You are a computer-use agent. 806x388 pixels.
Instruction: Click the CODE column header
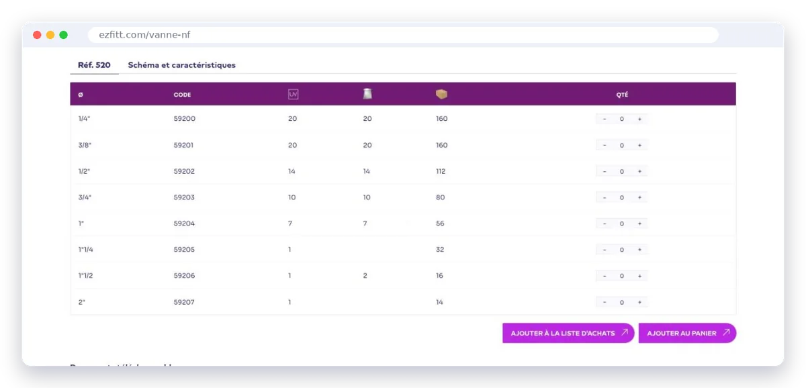tap(182, 95)
